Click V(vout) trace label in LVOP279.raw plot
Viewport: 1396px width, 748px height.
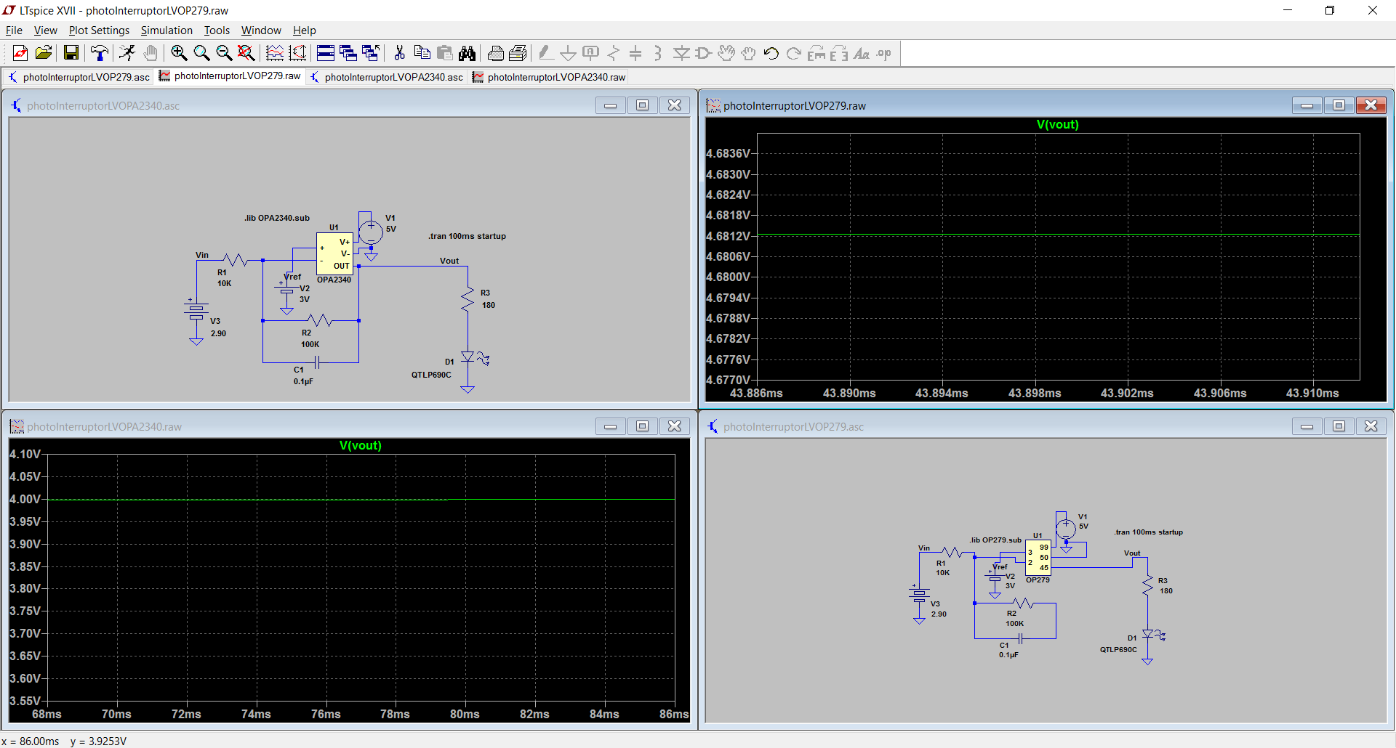[1057, 125]
